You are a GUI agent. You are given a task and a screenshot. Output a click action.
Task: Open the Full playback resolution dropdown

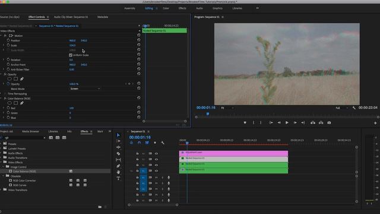(342, 108)
